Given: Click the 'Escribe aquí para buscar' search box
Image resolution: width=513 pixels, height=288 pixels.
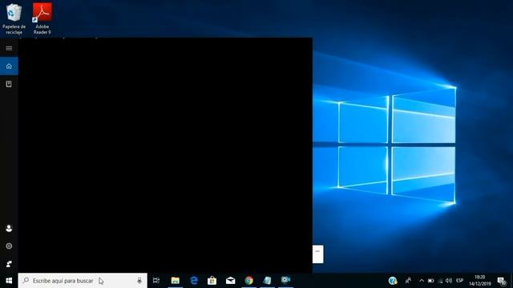Looking at the screenshot, I should click(x=83, y=281).
